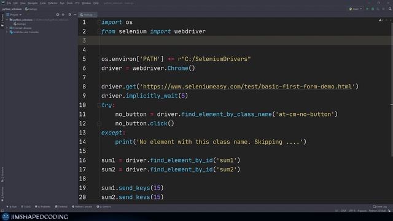Fold the try block at line 10
393x221 pixels.
(x=99, y=105)
